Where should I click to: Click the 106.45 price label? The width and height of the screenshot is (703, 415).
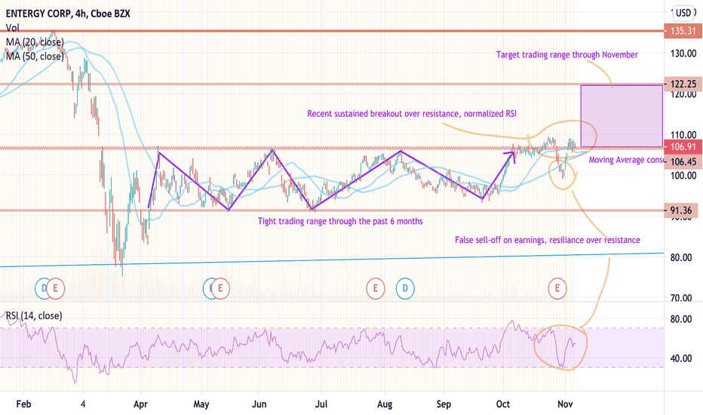683,161
